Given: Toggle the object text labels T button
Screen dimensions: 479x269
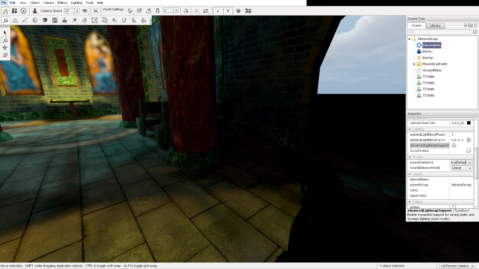Looking at the screenshot, I should [x=228, y=11].
